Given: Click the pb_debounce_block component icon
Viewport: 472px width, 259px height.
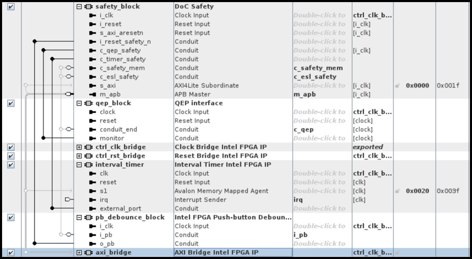Looking at the screenshot, I should 88,217.
